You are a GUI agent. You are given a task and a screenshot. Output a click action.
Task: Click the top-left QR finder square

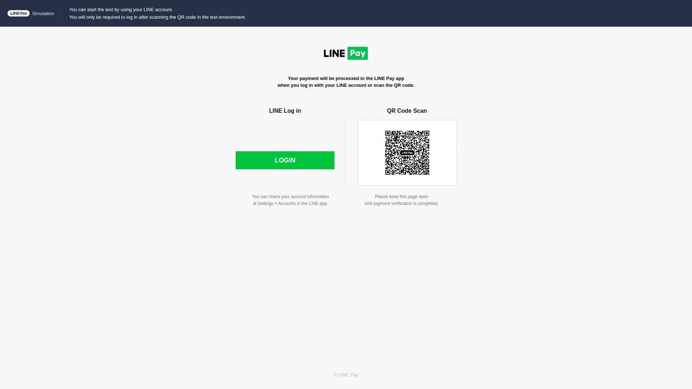[388, 133]
